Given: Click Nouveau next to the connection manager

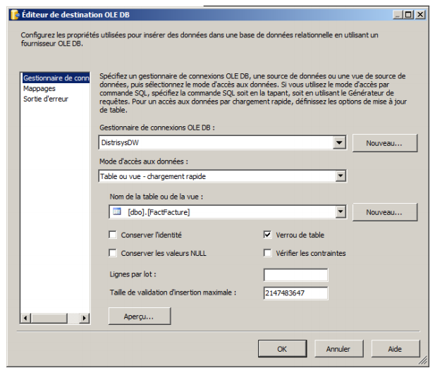Looking at the screenshot, I should tap(384, 143).
